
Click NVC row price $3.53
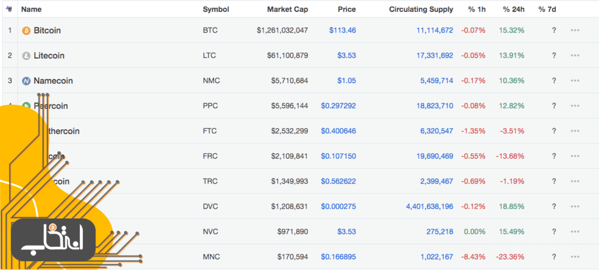pos(347,232)
